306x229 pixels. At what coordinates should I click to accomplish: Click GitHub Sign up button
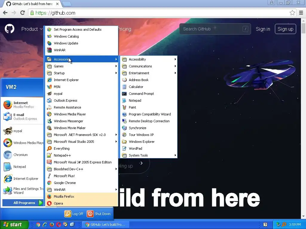coord(285,29)
